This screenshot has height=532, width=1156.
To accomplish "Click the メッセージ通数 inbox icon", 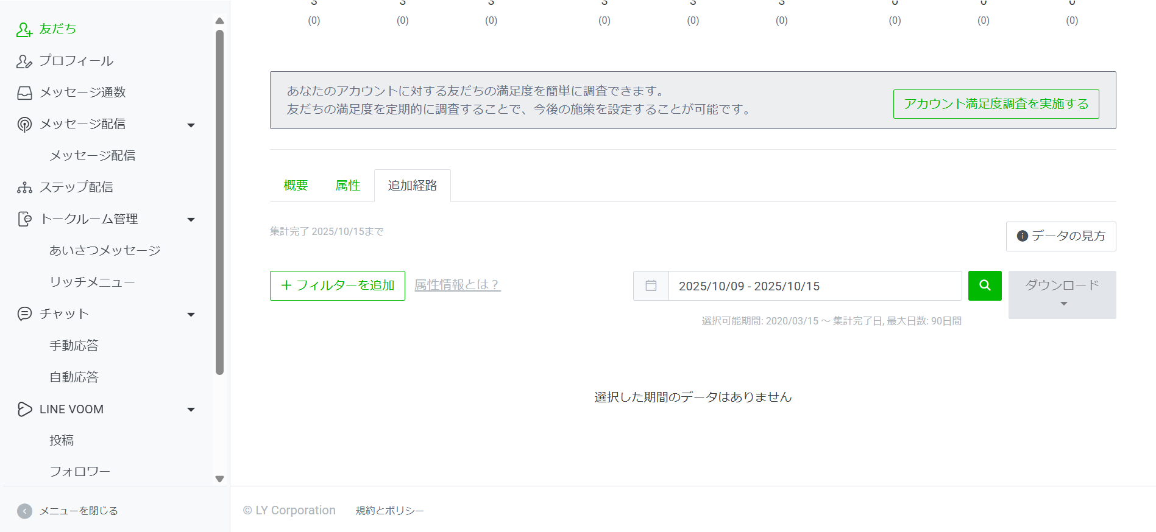I will coord(24,93).
